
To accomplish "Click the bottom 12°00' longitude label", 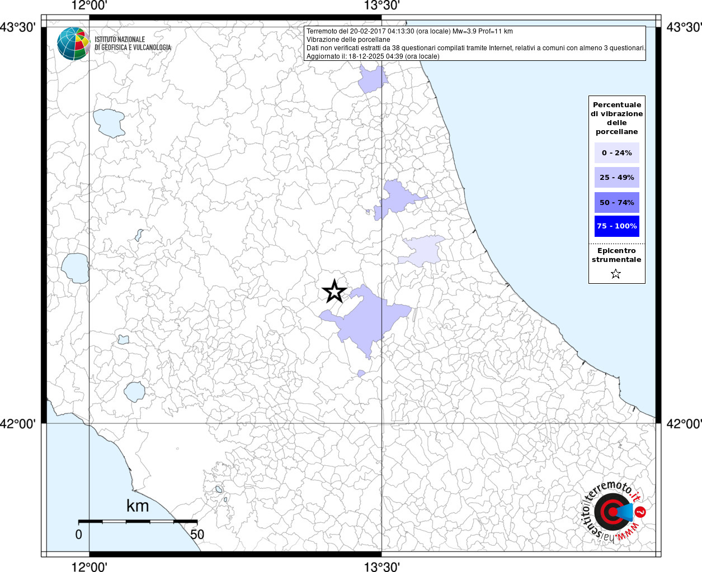I will pos(89,567).
